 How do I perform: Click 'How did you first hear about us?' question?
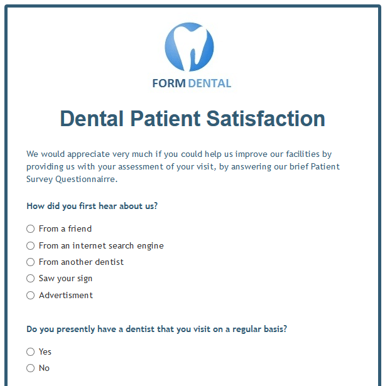[x=92, y=206]
